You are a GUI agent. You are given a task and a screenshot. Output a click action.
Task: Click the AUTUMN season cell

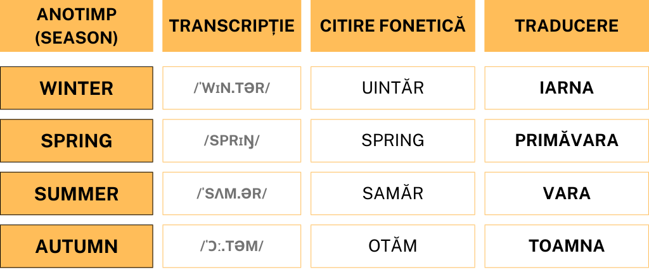76,246
